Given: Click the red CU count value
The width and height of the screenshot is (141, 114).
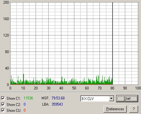Looking at the screenshot, I should [x=24, y=110].
